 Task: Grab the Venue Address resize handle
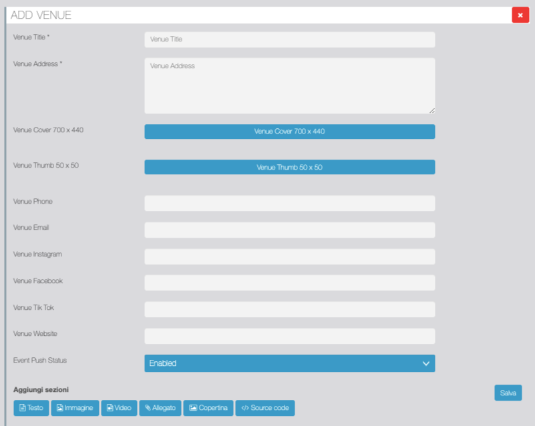431,110
